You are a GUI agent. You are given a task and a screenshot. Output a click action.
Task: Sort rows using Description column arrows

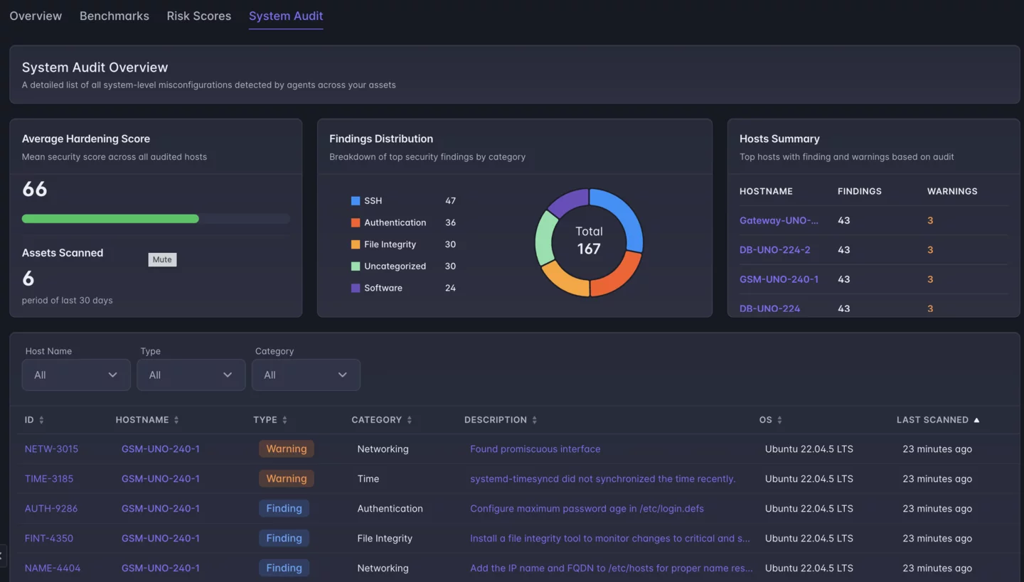(534, 420)
